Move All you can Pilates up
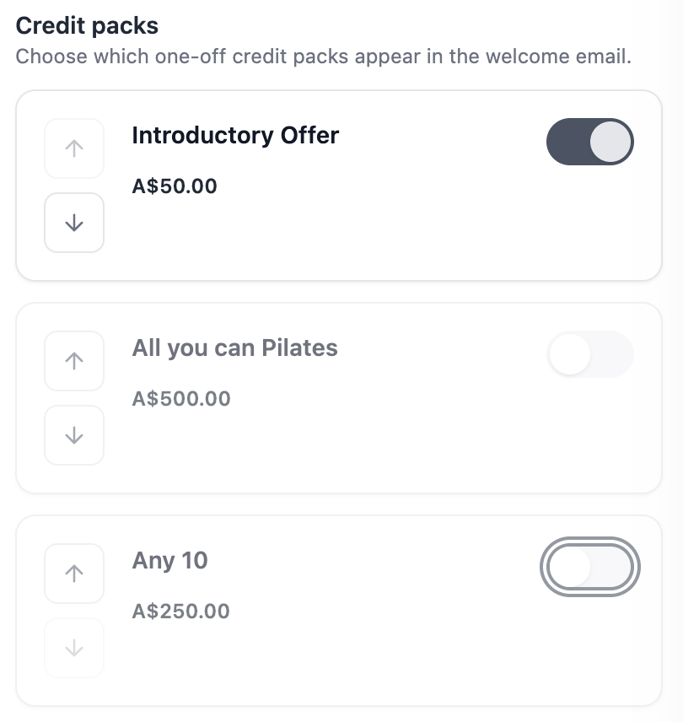 tap(74, 361)
